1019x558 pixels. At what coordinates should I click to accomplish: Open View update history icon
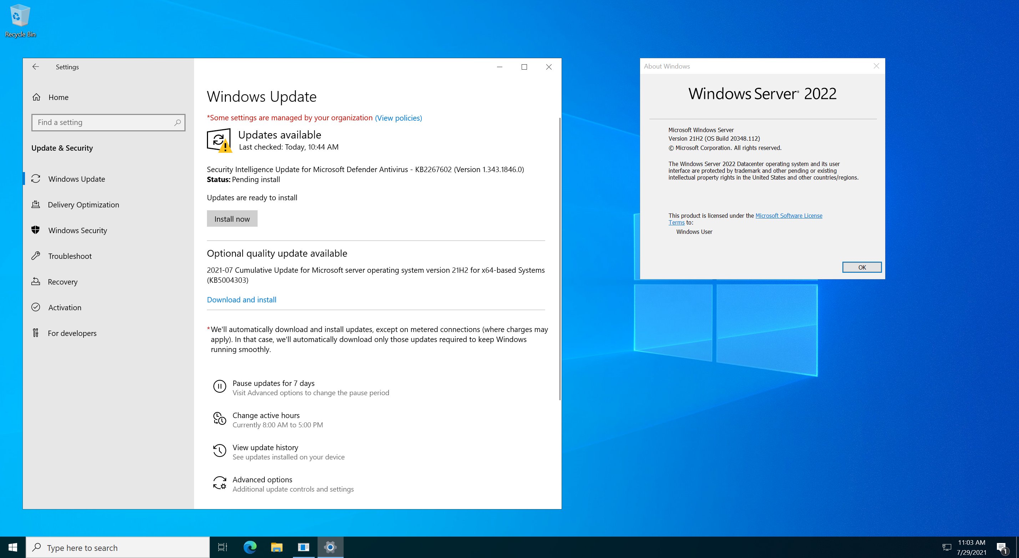[x=220, y=451]
